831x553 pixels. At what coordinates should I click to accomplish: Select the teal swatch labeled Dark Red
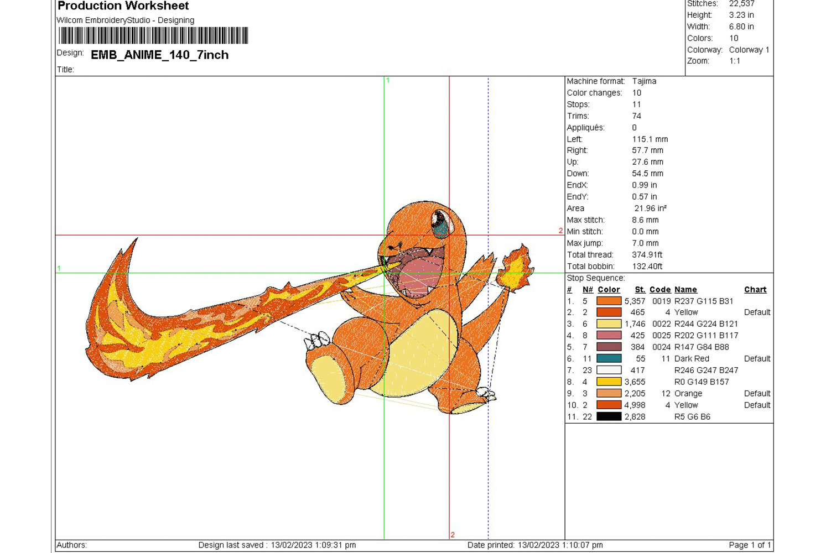[x=609, y=358]
